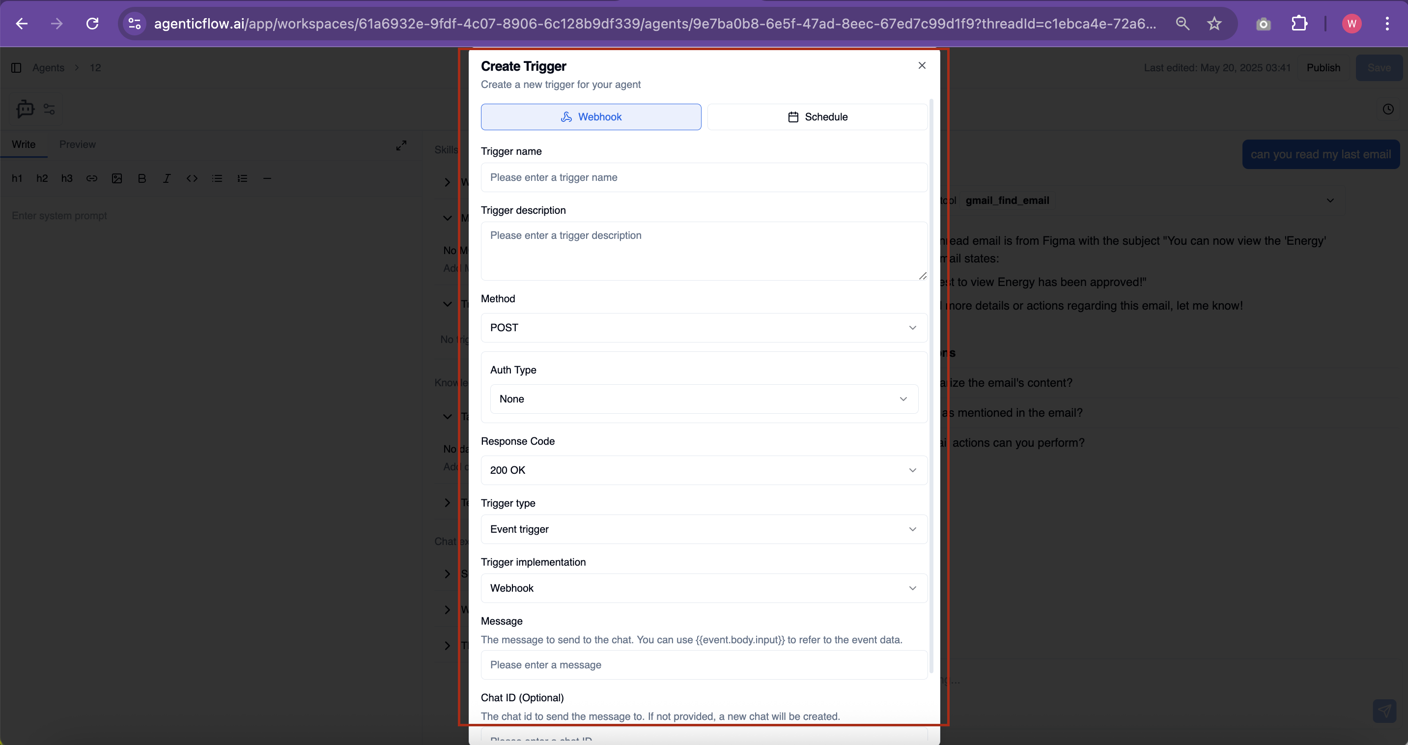Open the browser three-dot menu

[1387, 24]
